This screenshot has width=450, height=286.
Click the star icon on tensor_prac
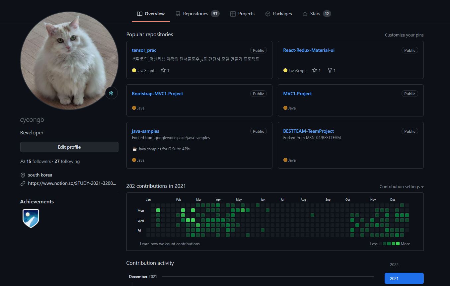163,70
